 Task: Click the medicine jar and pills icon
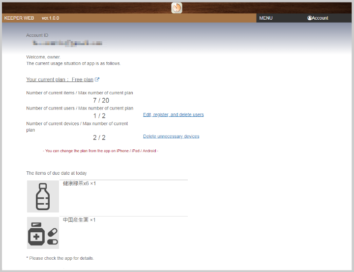pyautogui.click(x=43, y=233)
